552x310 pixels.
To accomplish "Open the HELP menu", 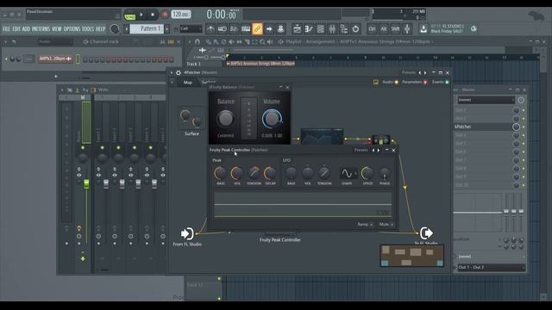I will [x=100, y=28].
